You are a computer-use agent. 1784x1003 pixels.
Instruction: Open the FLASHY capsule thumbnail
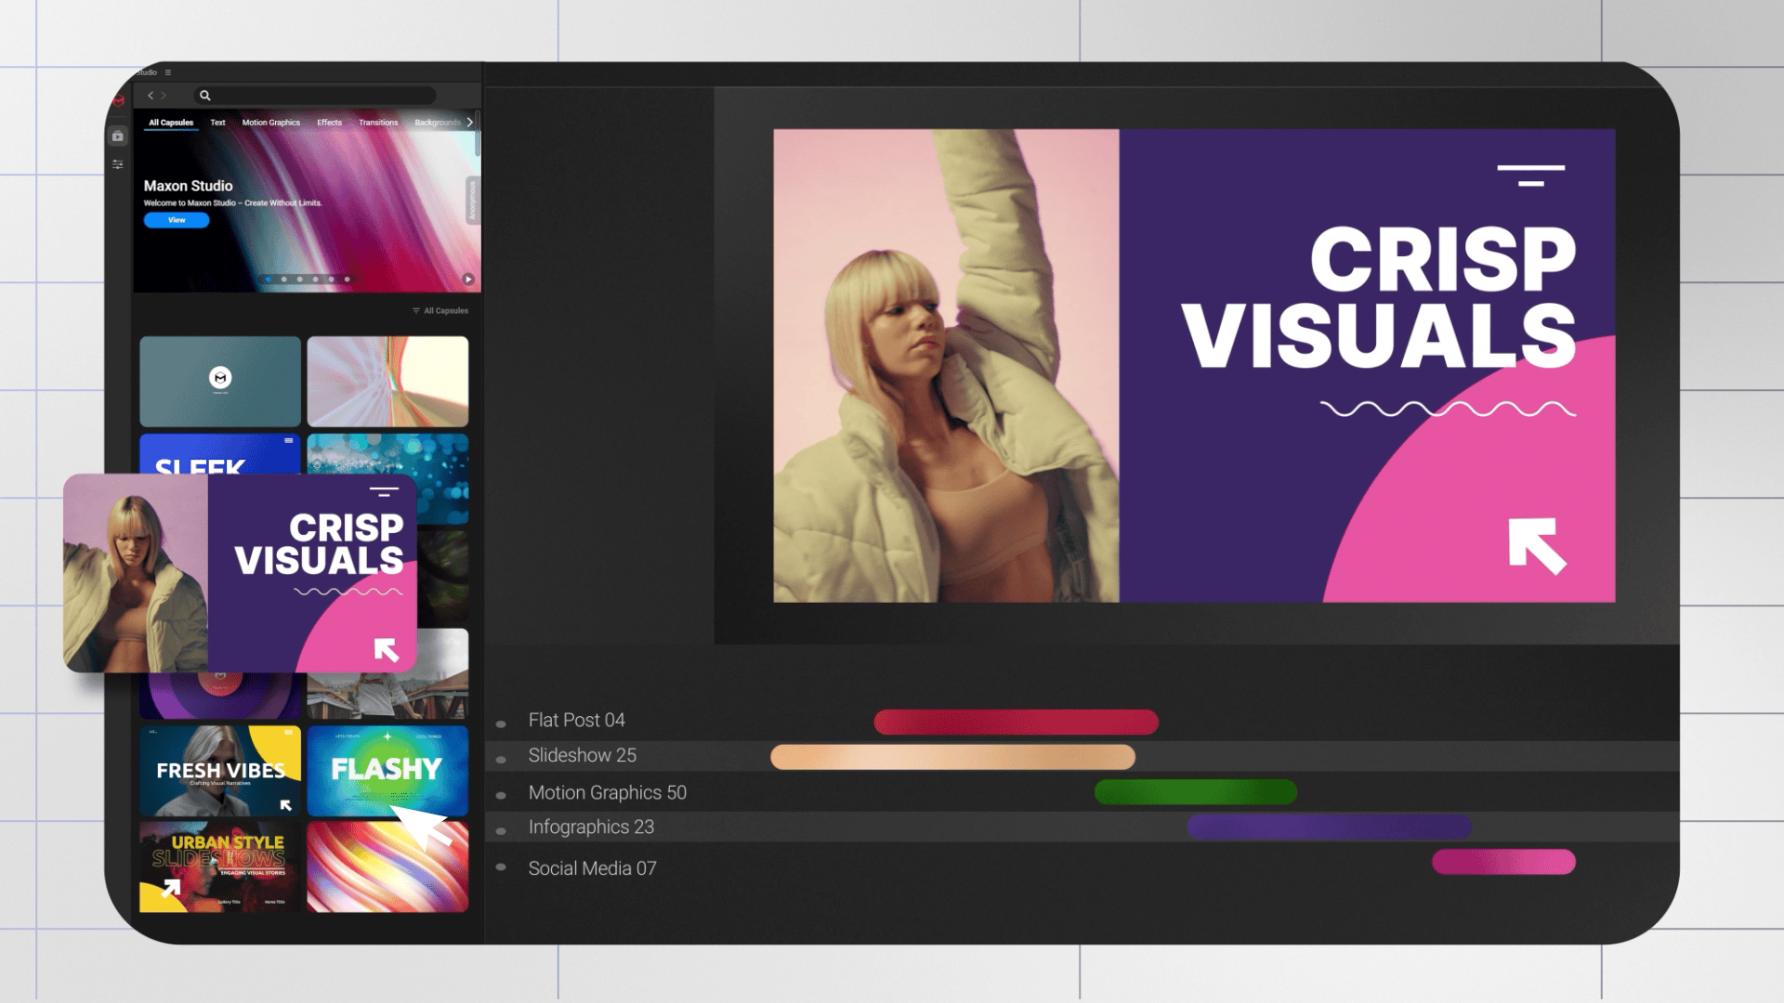click(x=387, y=769)
